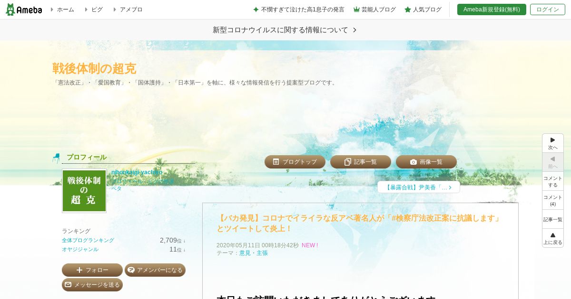Image resolution: width=571 pixels, height=299 pixels.
Task: Click envelope icon in メッセージを送る button
Action: tap(68, 285)
